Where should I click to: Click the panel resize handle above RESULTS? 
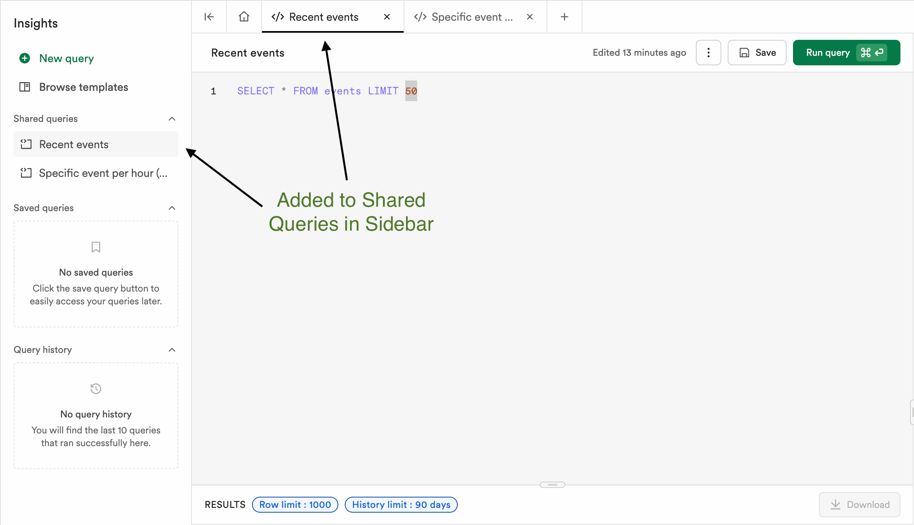[x=552, y=484]
